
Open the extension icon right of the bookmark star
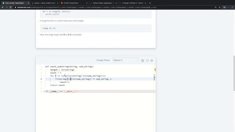(x=224, y=7)
